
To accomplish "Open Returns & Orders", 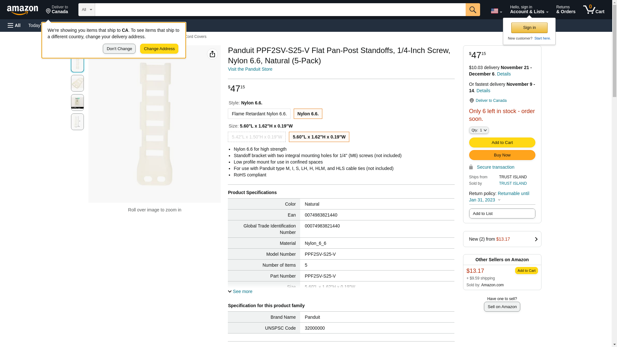I will click(x=565, y=10).
